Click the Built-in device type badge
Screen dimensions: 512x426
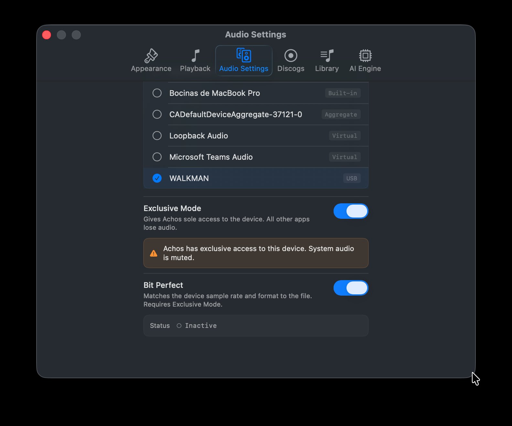tap(343, 93)
